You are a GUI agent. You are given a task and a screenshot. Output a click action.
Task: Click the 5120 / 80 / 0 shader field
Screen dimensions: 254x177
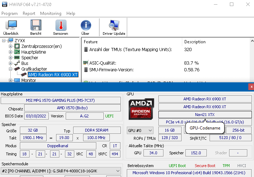coord(230,138)
